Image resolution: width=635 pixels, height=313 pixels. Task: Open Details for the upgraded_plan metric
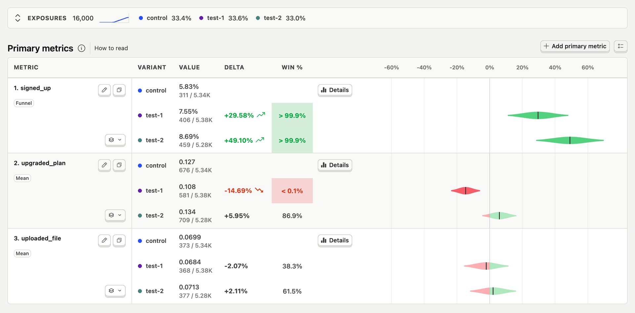[x=335, y=165]
